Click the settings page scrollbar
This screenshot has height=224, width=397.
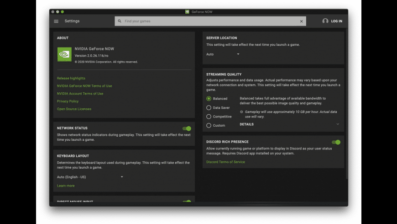(x=347, y=104)
